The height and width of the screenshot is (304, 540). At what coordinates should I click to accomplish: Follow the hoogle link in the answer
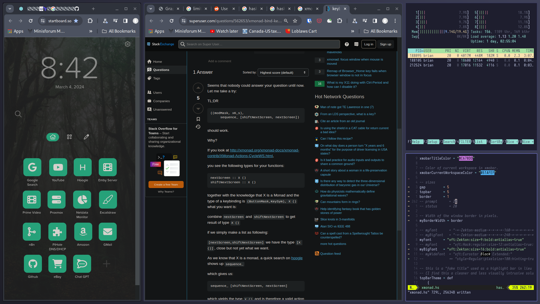coord(297,258)
